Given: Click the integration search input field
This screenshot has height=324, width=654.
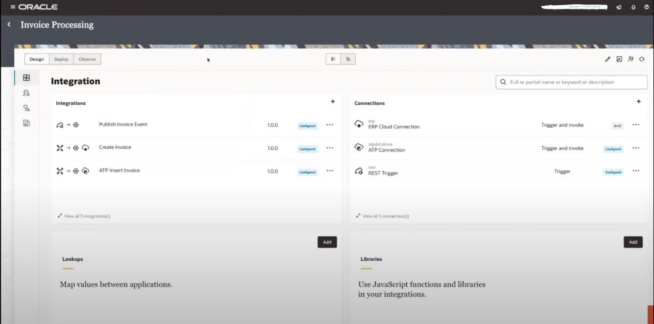Looking at the screenshot, I should [572, 82].
